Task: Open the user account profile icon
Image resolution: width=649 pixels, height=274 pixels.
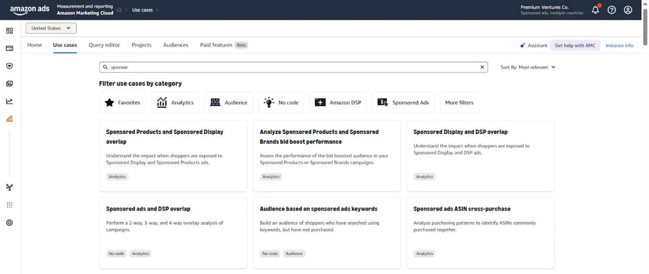Action: pos(628,10)
